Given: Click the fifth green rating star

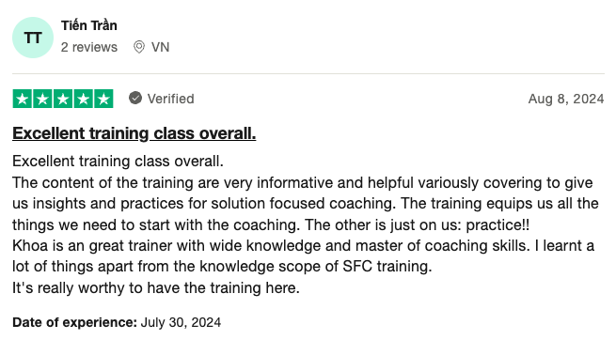Looking at the screenshot, I should point(103,99).
